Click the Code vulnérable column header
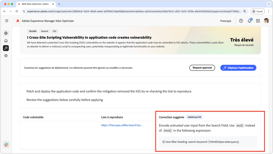The height and width of the screenshot is (154, 273). tap(33, 117)
